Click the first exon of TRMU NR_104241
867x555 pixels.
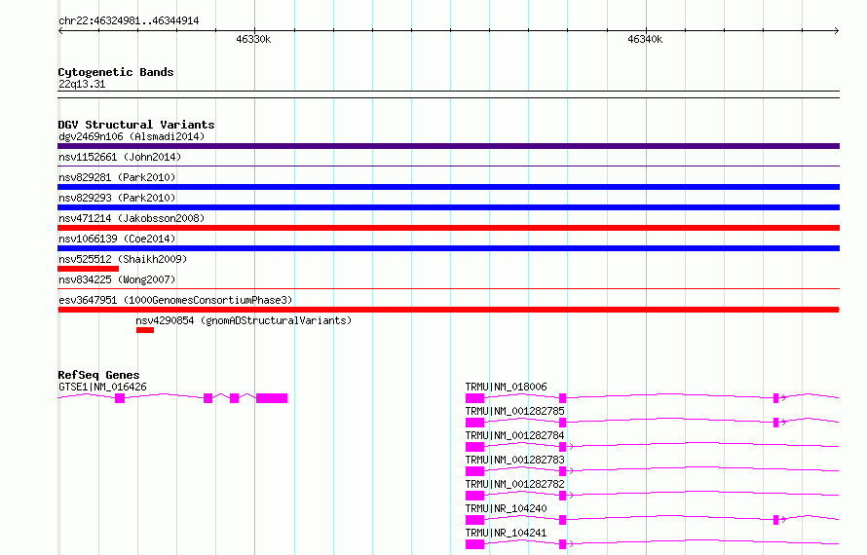[x=475, y=544]
